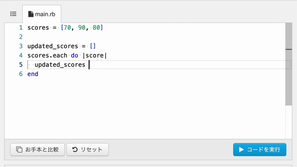
Task: Click line number 6 in gutter
Action: pos(21,74)
